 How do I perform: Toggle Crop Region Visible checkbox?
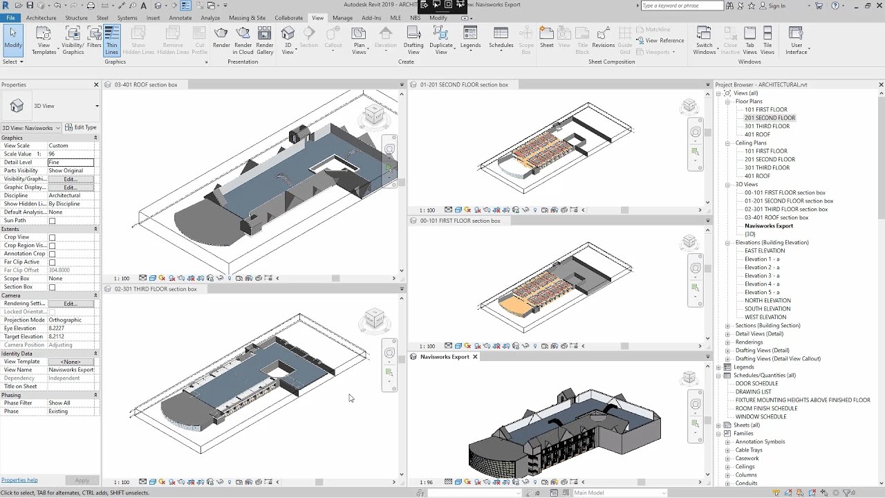click(52, 246)
